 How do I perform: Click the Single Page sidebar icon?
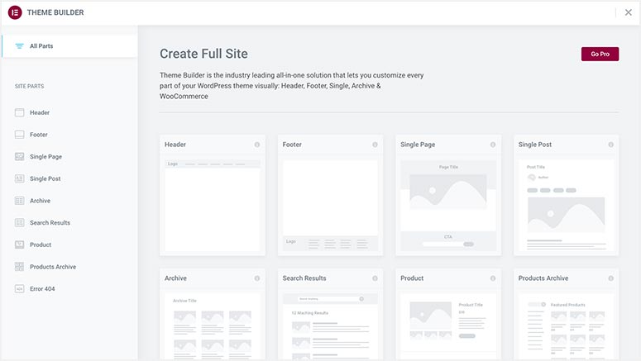[x=19, y=157]
